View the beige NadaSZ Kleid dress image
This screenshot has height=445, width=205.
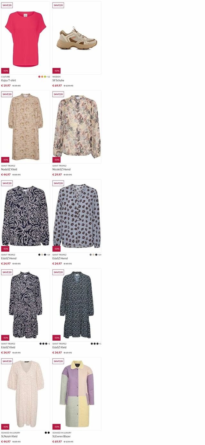tap(26, 127)
